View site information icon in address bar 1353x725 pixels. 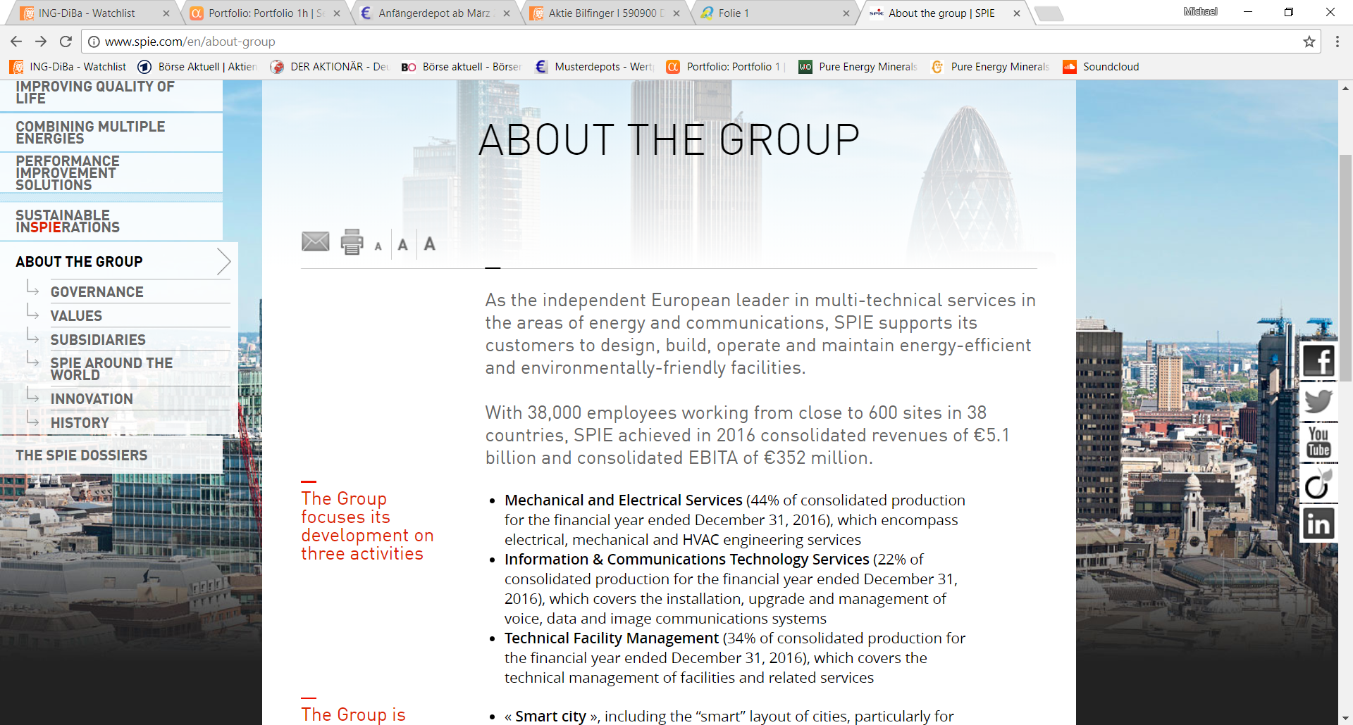[94, 42]
